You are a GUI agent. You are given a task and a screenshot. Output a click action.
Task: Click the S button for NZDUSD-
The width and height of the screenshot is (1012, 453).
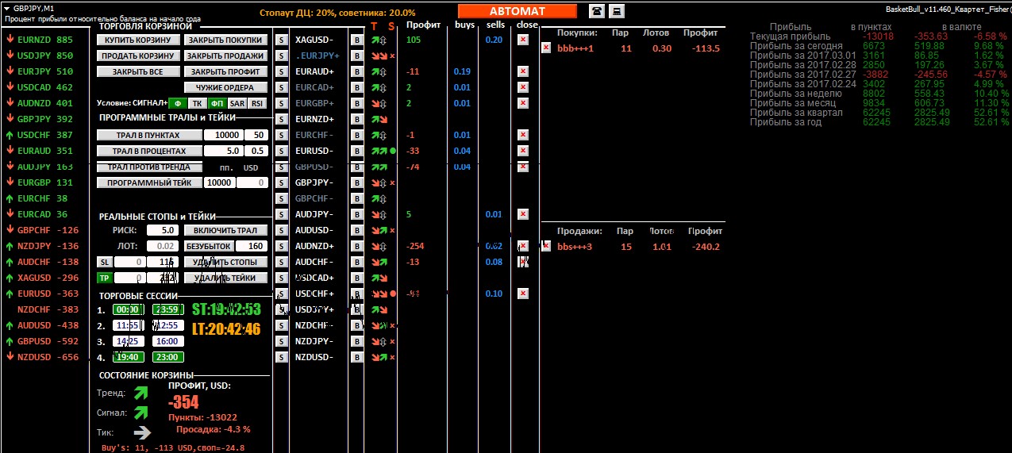coord(281,357)
